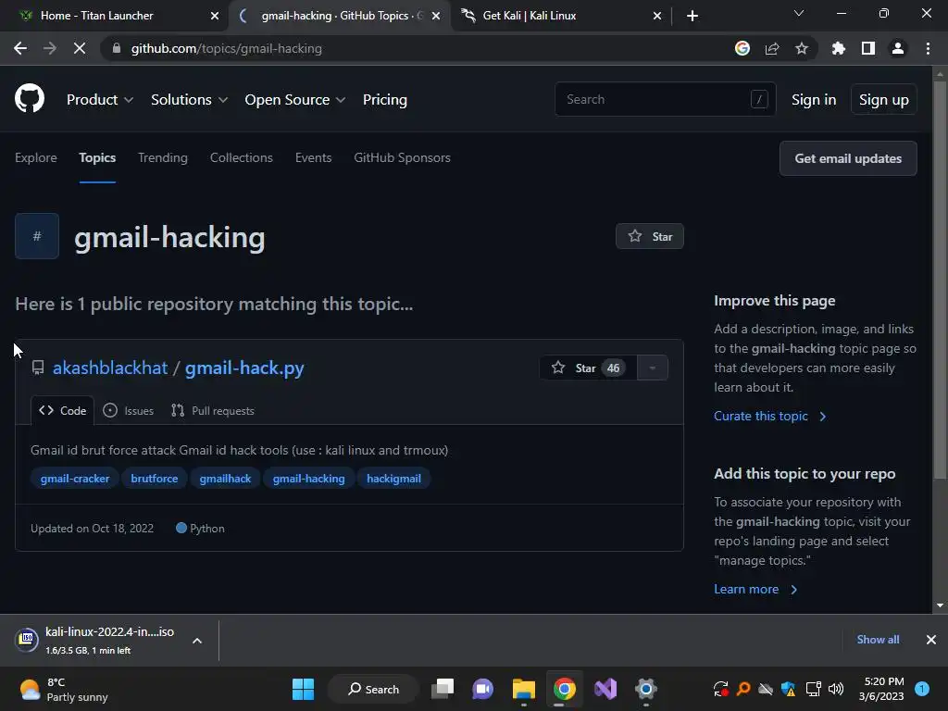Expand the Product menu

100,100
